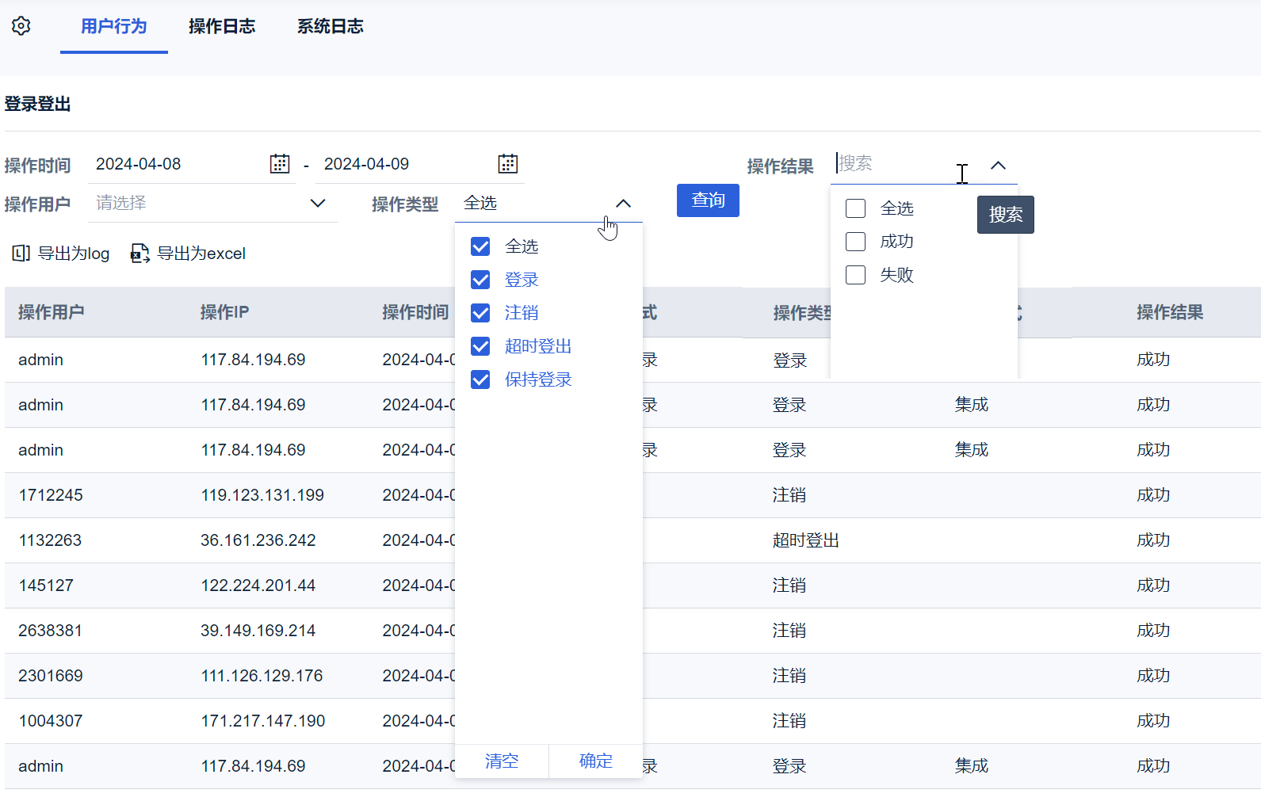Uncheck the 保持登录 checkbox
The height and width of the screenshot is (801, 1261).
point(480,380)
